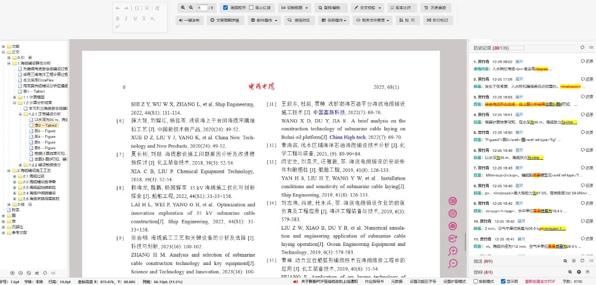Toggle the 显示图 checkbox in the status bar

503,281
